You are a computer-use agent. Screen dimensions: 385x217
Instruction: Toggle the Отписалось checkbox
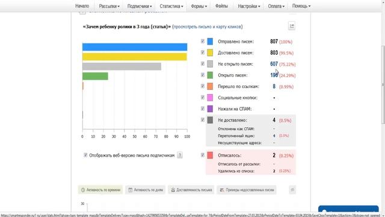click(203, 155)
